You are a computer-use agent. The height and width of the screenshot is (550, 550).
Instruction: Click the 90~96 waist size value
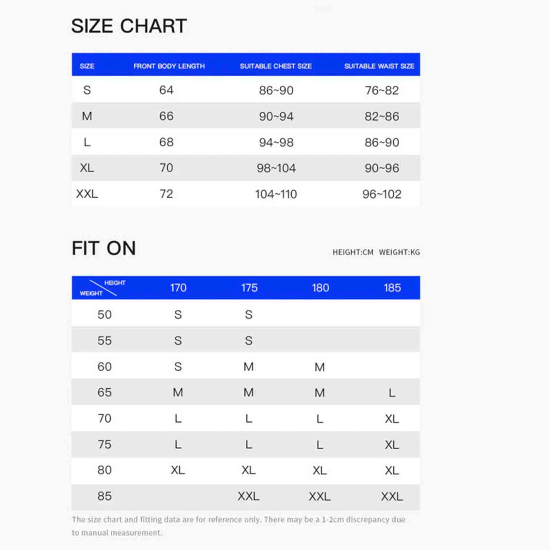[x=382, y=168]
